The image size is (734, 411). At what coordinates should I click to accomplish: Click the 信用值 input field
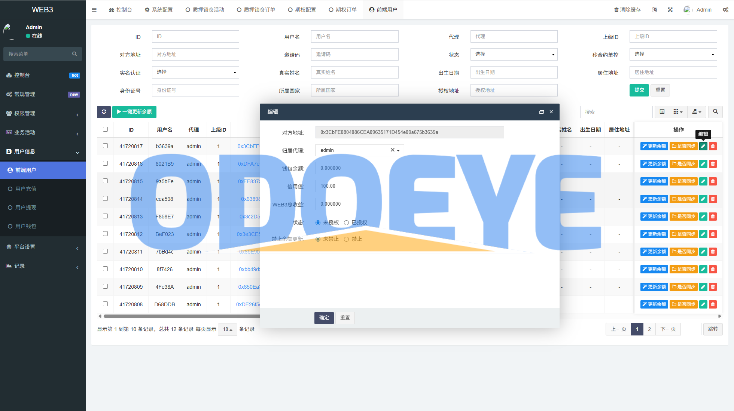(x=409, y=186)
